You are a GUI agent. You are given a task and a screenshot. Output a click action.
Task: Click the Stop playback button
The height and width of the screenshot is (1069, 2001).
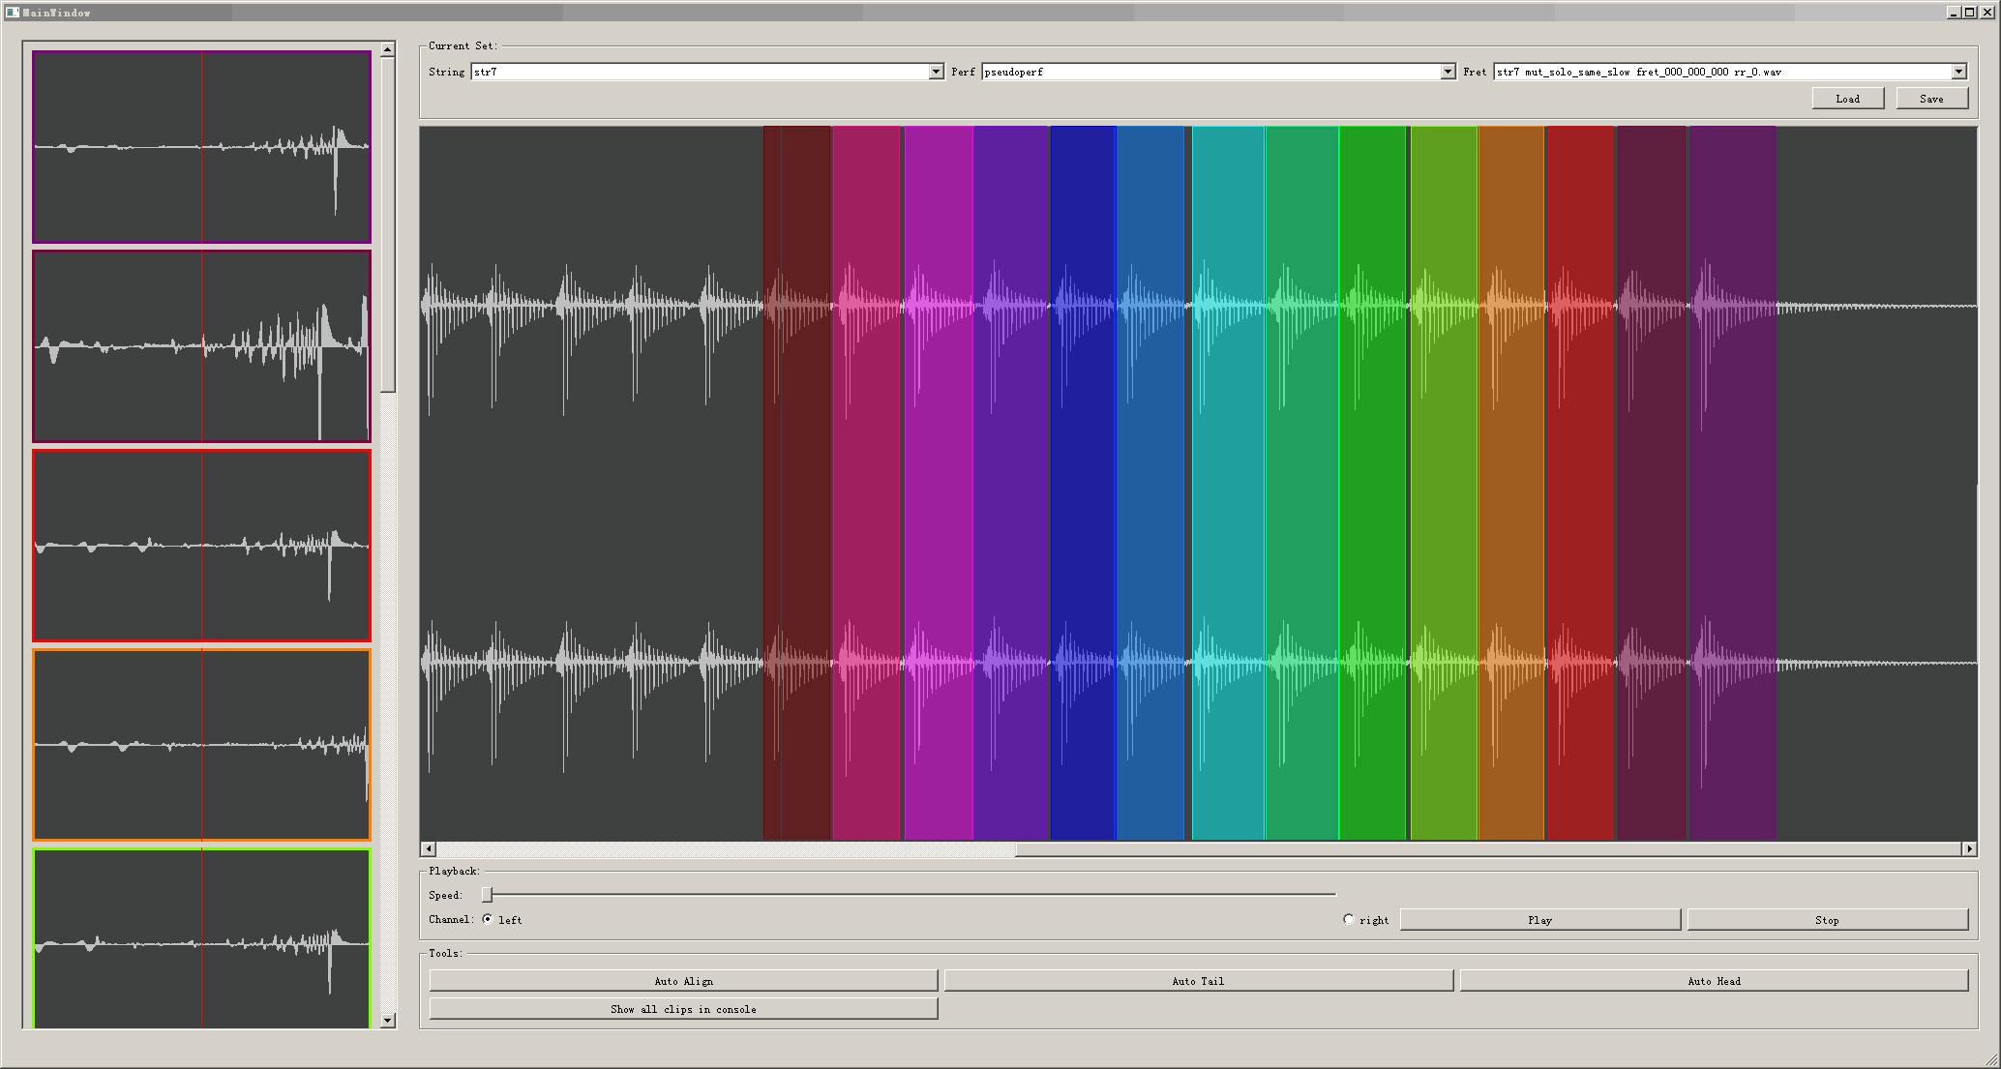coord(1827,920)
